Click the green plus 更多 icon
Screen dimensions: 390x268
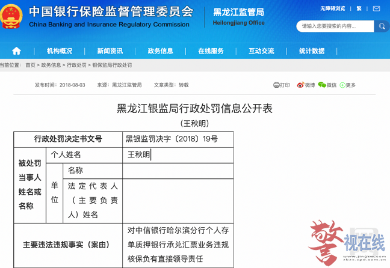[342, 85]
